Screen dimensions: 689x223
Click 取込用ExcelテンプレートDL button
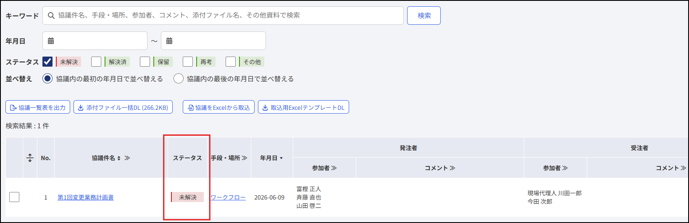[x=303, y=107]
